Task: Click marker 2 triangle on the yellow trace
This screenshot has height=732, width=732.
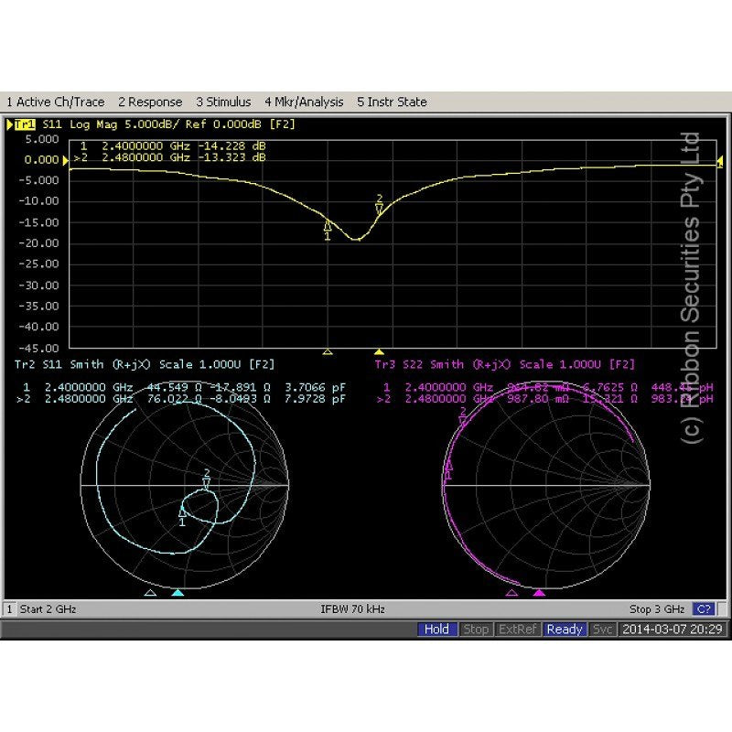Action: (x=379, y=210)
